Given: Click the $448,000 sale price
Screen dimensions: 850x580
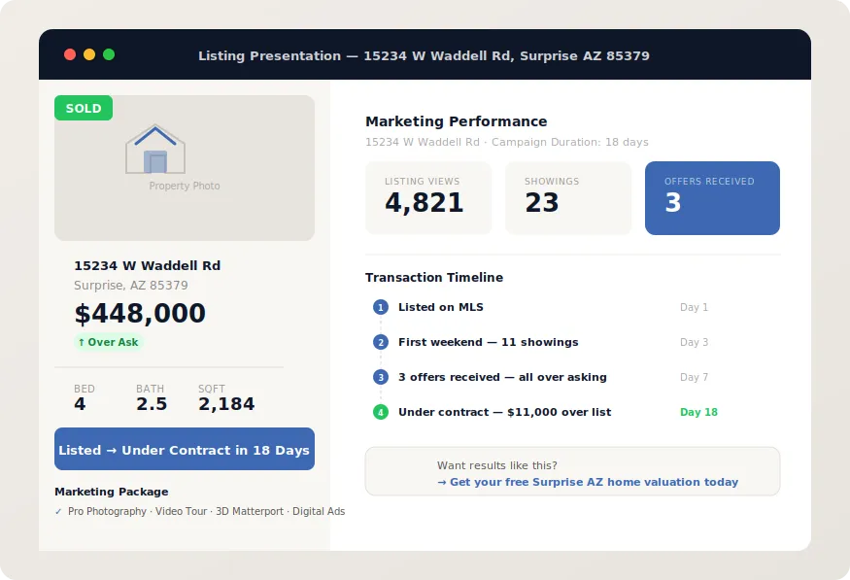Looking at the screenshot, I should click(x=140, y=313).
